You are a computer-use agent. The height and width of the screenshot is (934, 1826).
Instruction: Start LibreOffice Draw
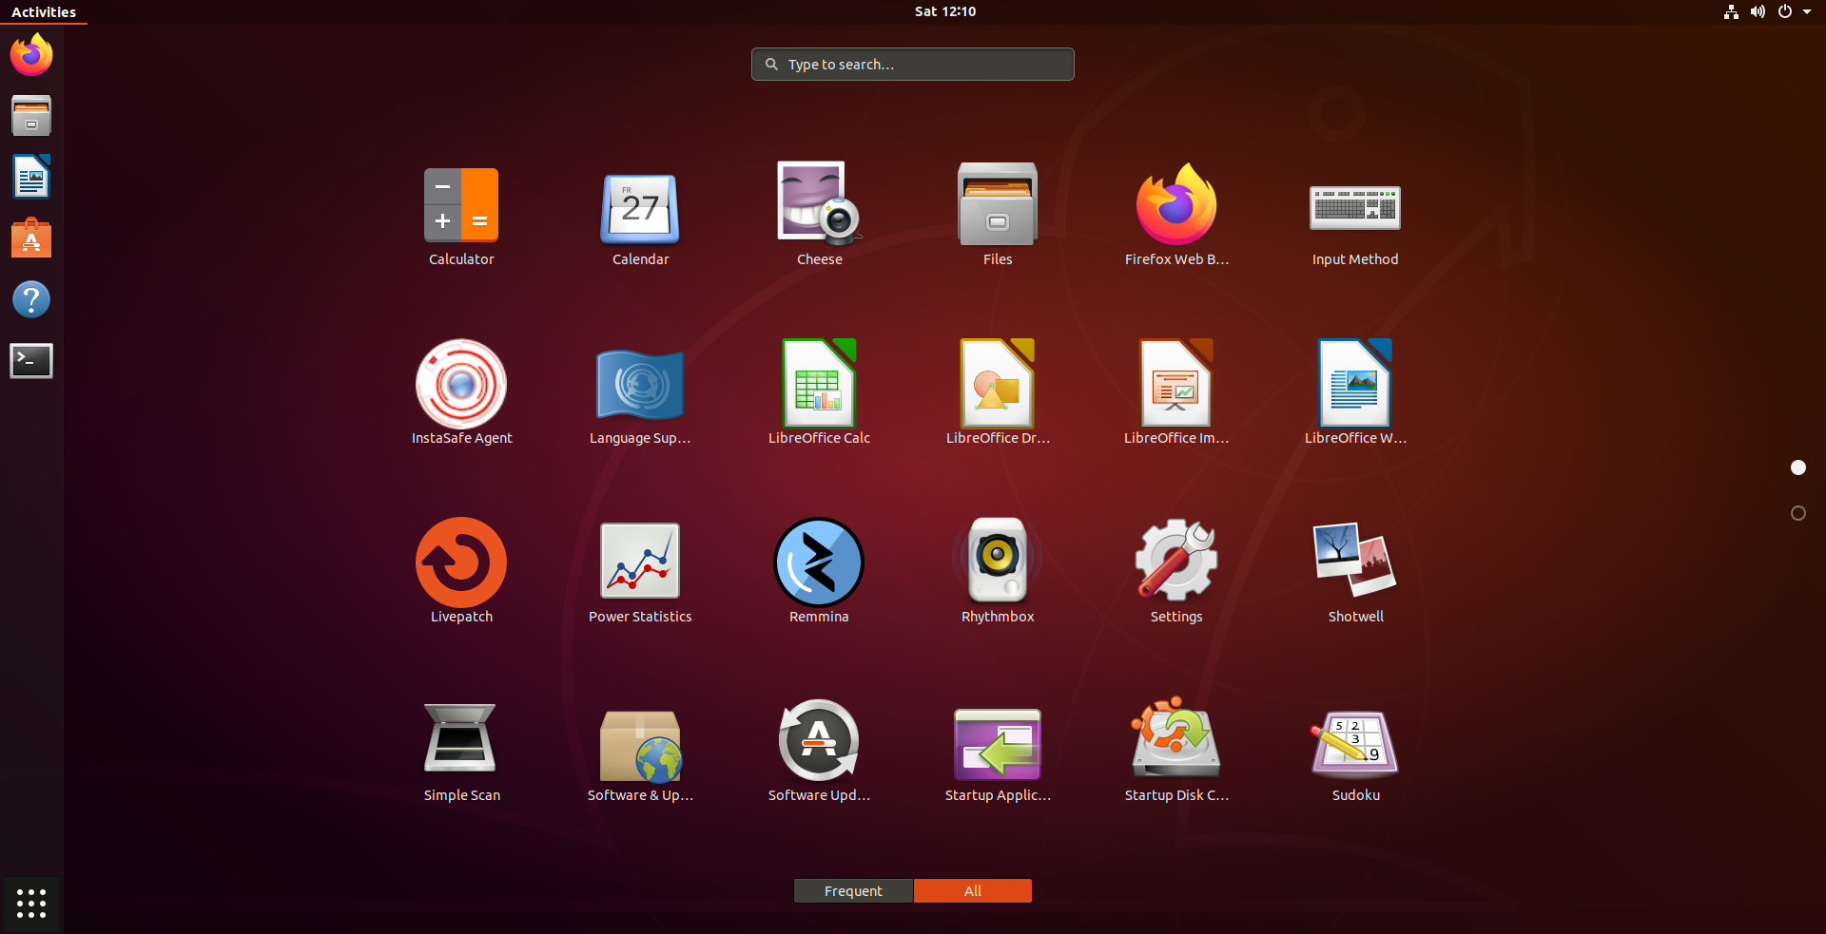coord(998,383)
